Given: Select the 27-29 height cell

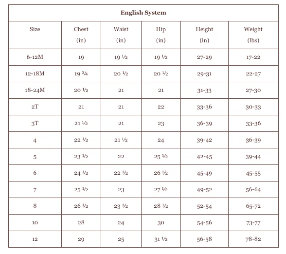Looking at the screenshot, I should click(204, 57).
